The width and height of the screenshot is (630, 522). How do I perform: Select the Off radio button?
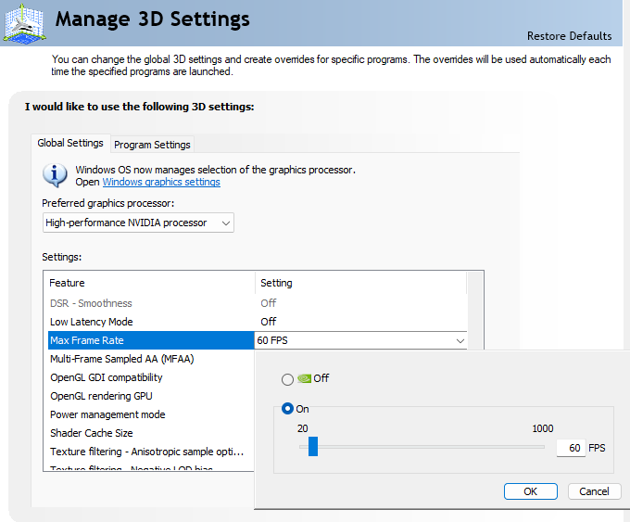pos(287,379)
